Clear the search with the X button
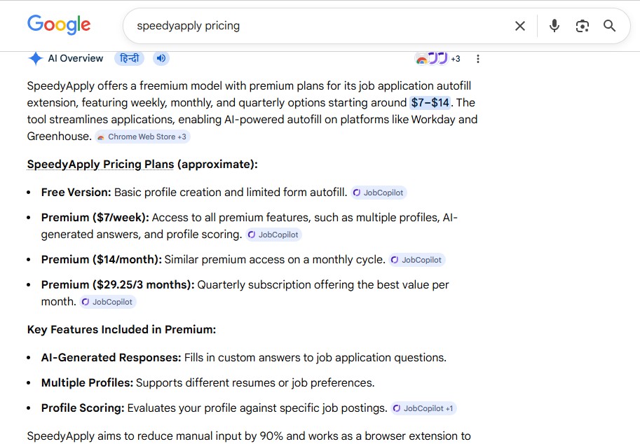This screenshot has height=444, width=640. tap(520, 26)
